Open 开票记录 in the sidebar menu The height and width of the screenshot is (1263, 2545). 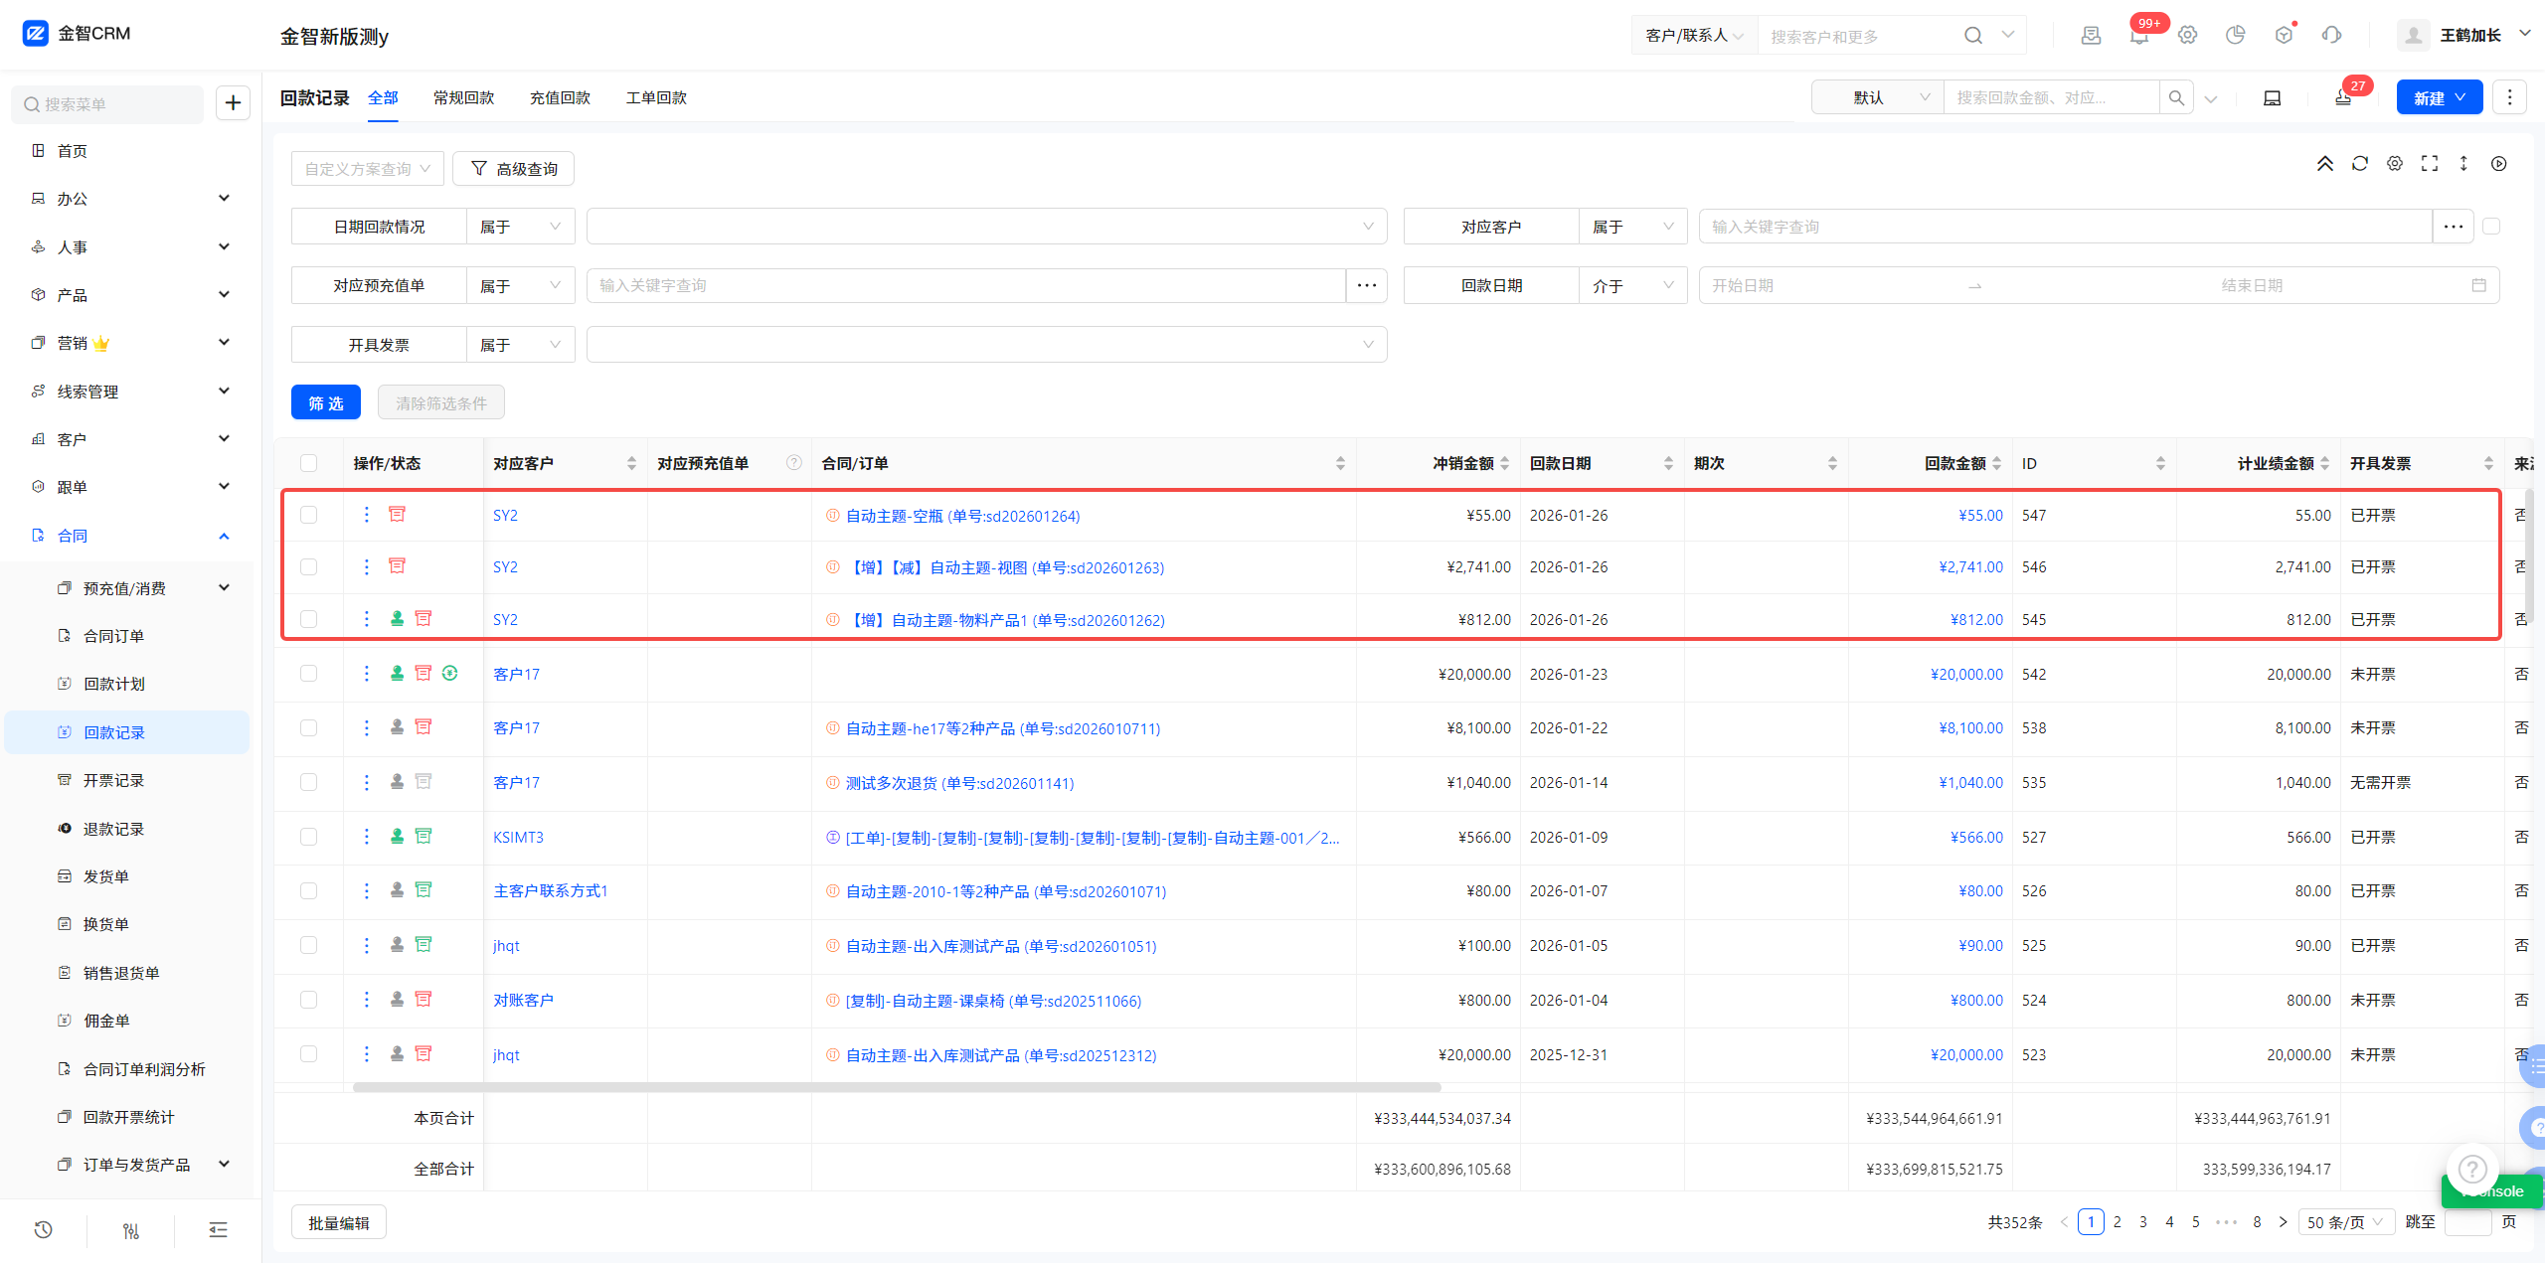(x=113, y=781)
